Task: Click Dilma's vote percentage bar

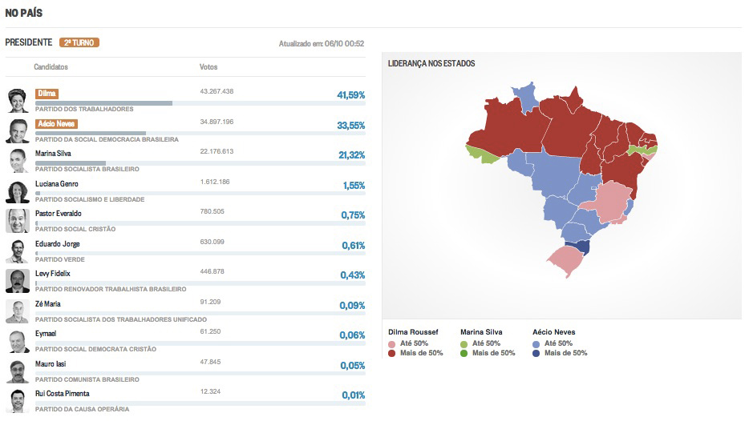Action: (104, 103)
